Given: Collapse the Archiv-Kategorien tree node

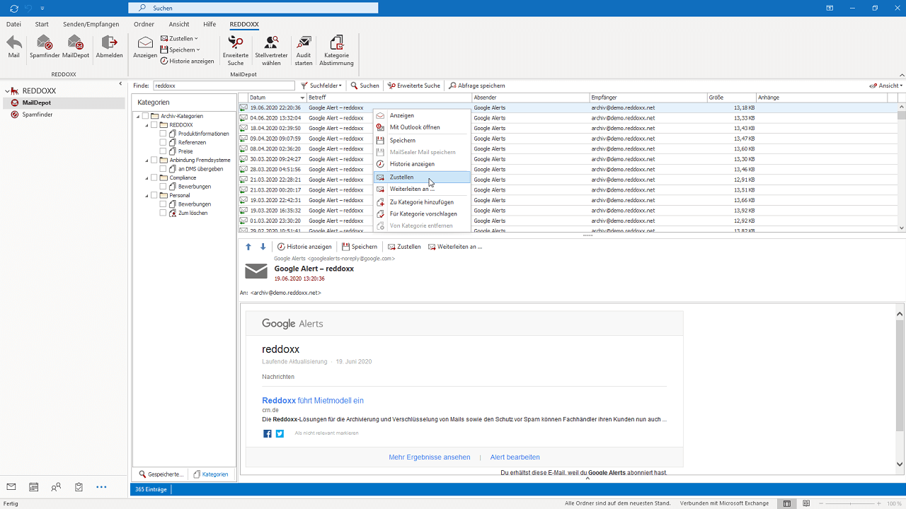Looking at the screenshot, I should [x=139, y=116].
